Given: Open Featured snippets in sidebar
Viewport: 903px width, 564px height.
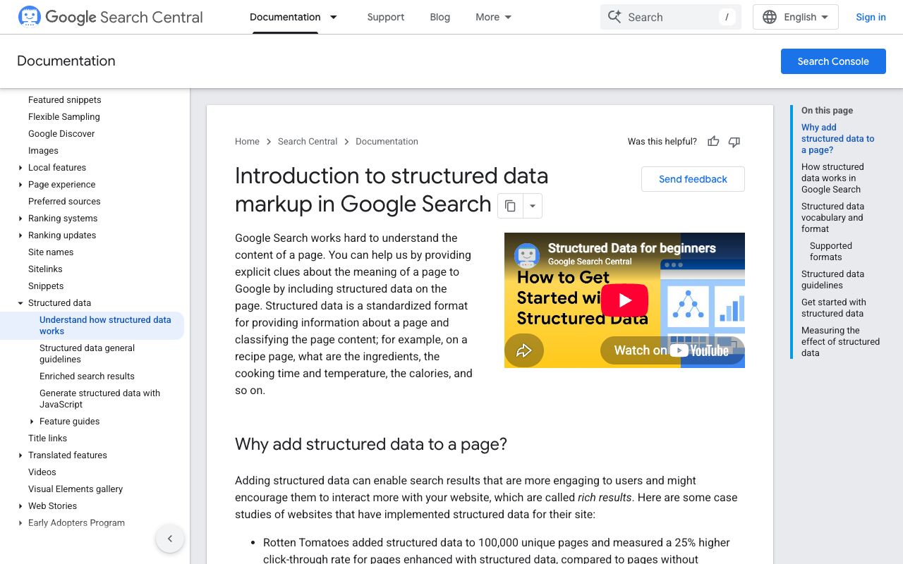Looking at the screenshot, I should coord(65,100).
